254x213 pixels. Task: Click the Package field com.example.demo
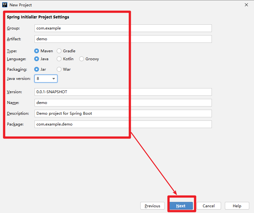pyautogui.click(x=123, y=124)
